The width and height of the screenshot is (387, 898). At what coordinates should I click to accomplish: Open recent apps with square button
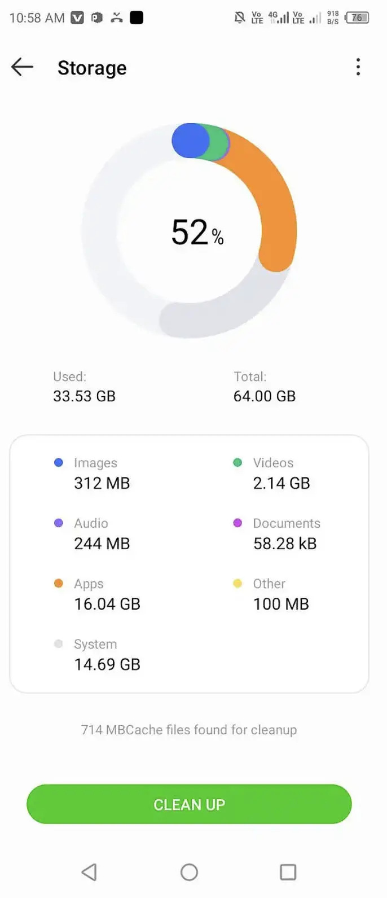click(x=288, y=872)
